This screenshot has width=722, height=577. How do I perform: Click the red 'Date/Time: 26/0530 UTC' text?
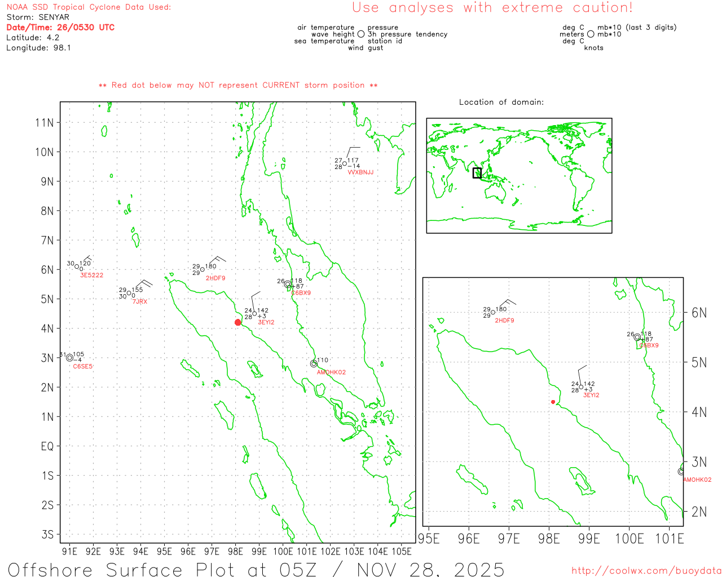[x=60, y=28]
